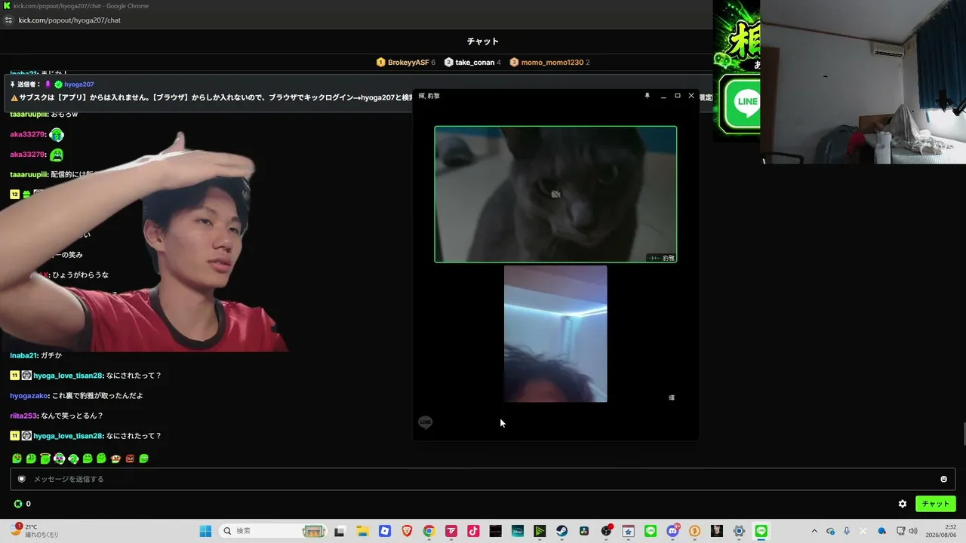The width and height of the screenshot is (966, 543).
Task: Open Discord from the taskbar
Action: click(672, 531)
